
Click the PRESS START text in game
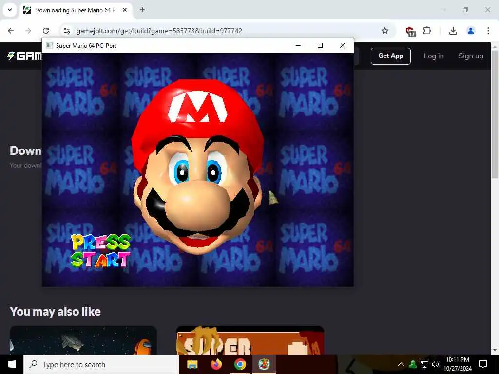click(x=100, y=251)
